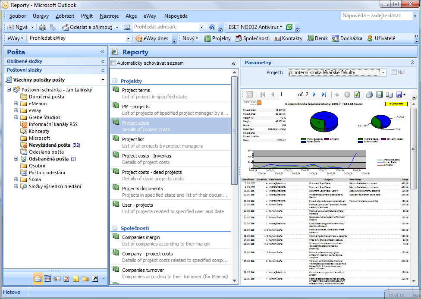Go to next page of the report
Screen dimensions: 421x299
pos(314,94)
